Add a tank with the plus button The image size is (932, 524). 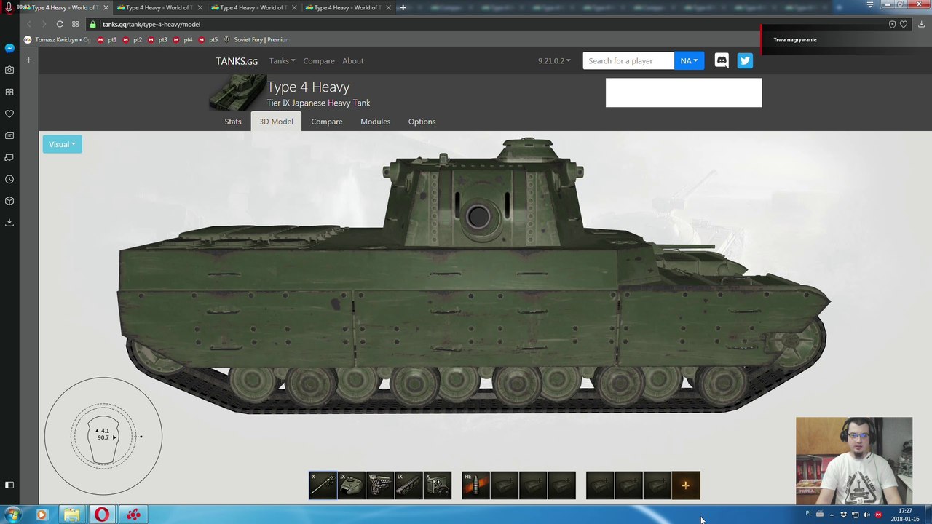(686, 485)
